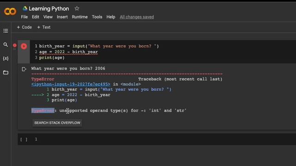Screen dimensions: 296x166
Task: Click the Colab logo
Action: 10,12
